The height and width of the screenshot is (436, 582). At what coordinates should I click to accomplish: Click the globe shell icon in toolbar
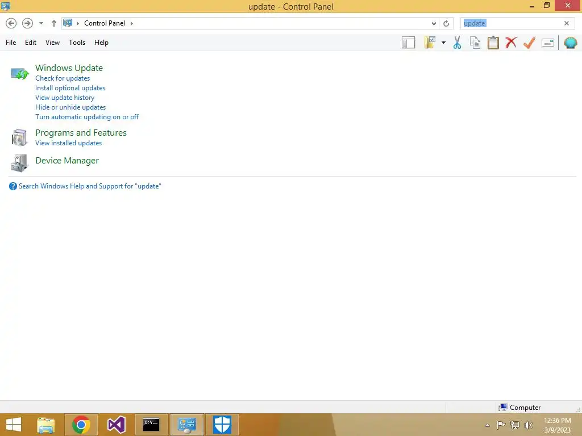pos(571,43)
